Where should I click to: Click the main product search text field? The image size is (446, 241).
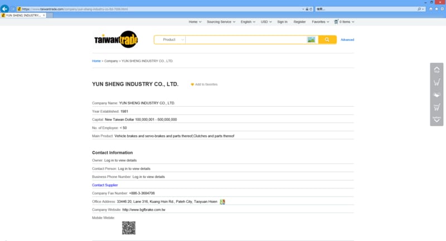pos(246,40)
